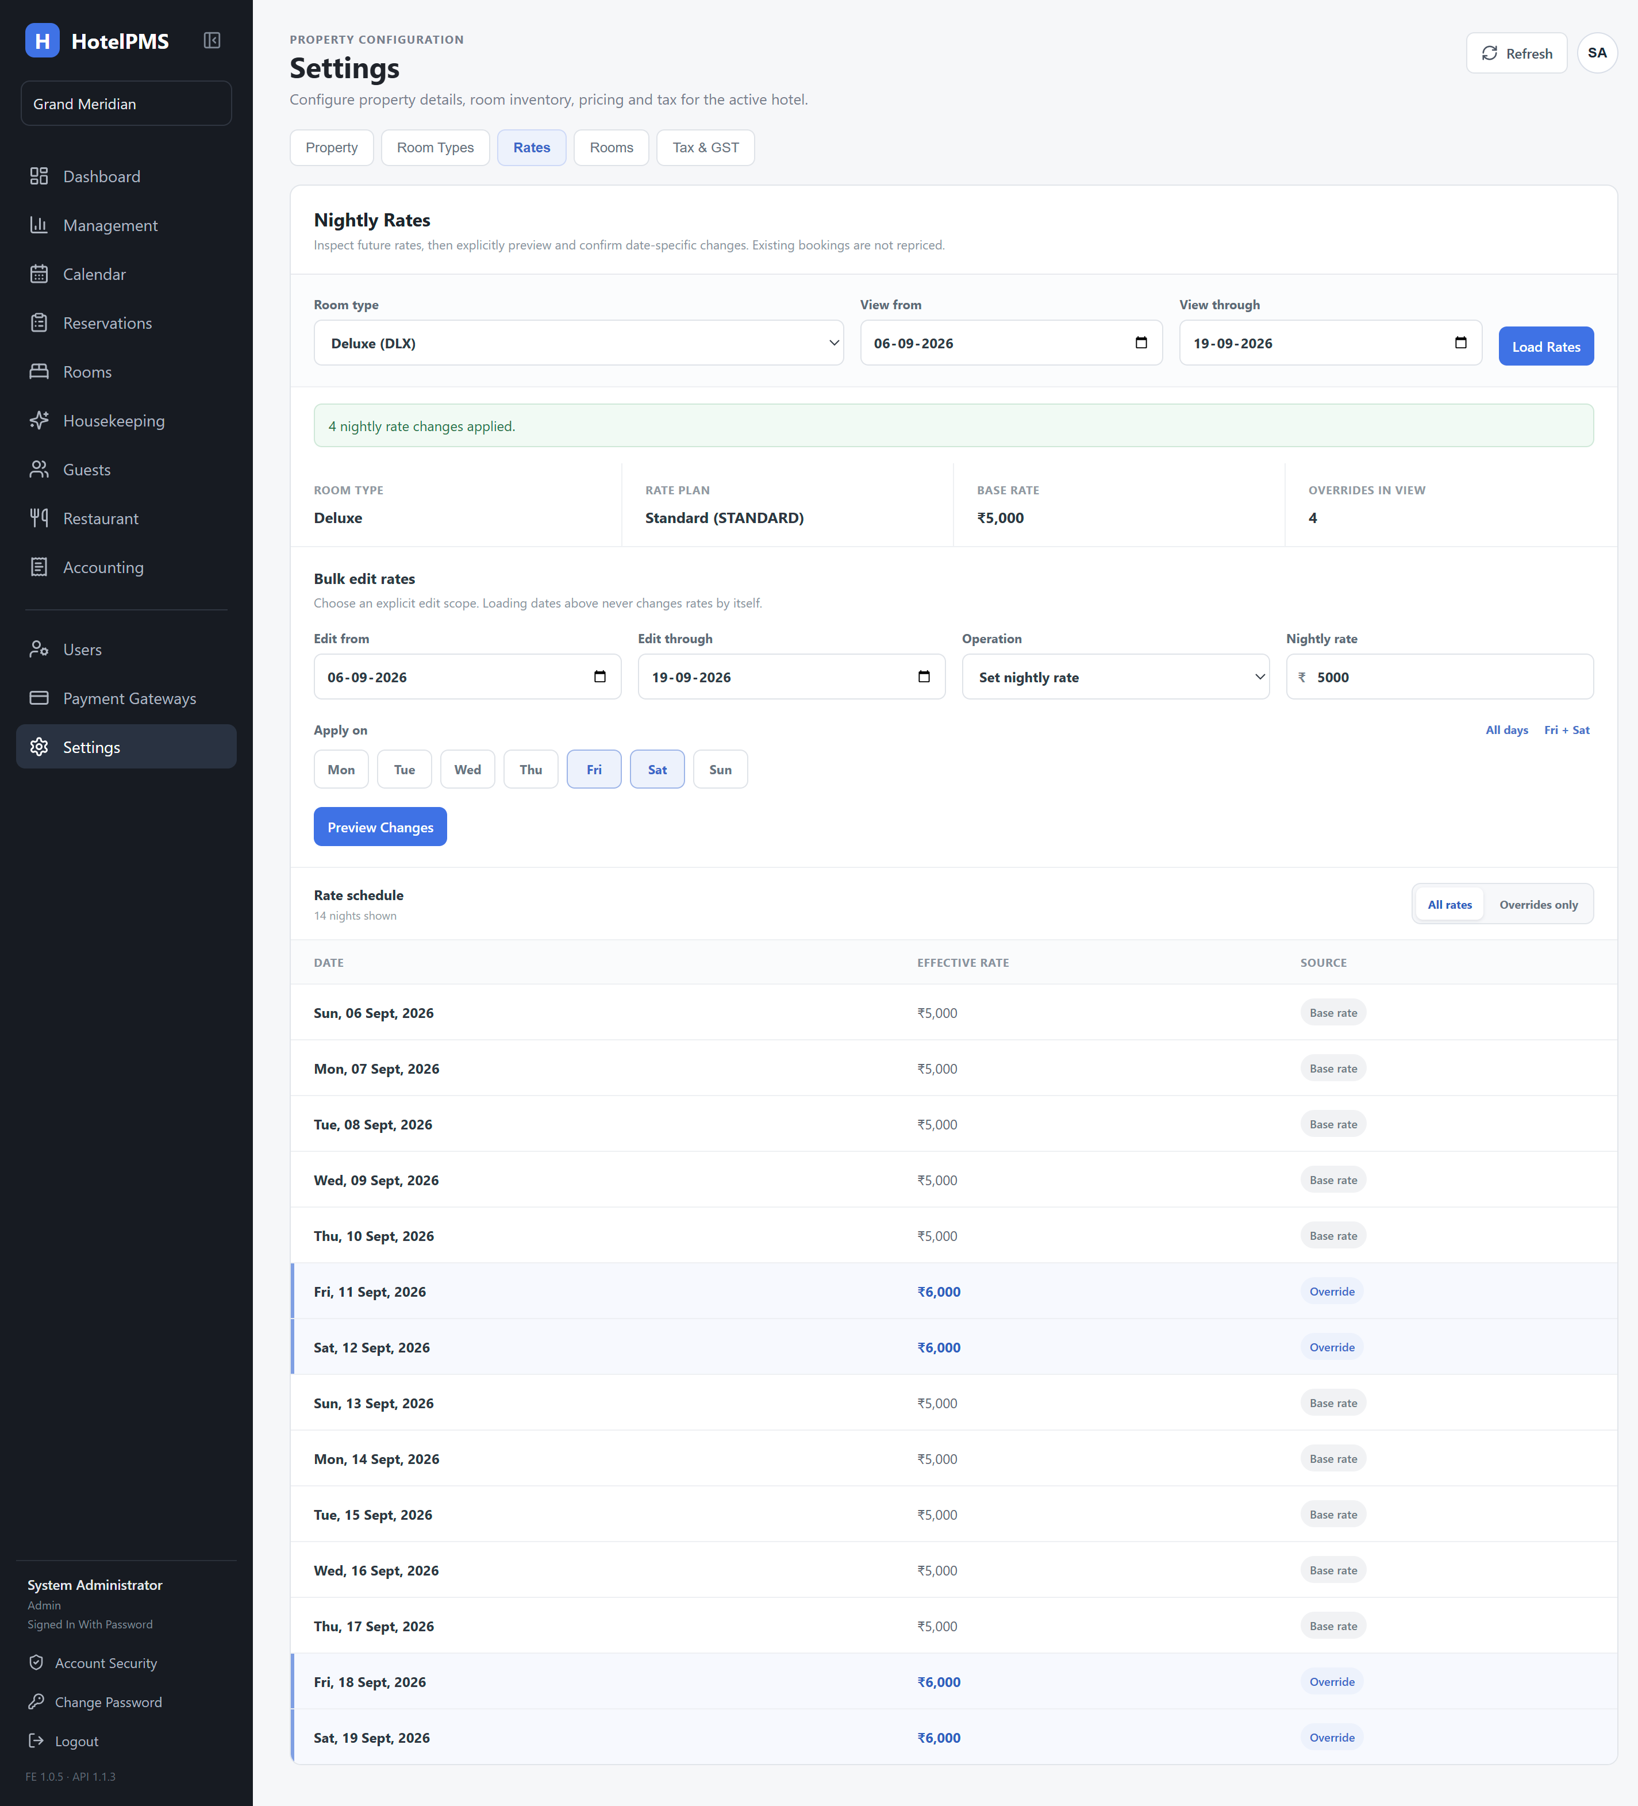
Task: Toggle Wed in Apply on days
Action: [467, 770]
